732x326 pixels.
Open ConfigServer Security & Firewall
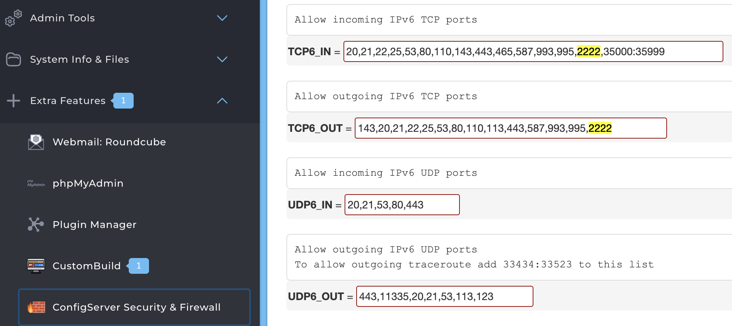[136, 307]
